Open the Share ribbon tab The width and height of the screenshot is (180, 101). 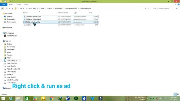coord(19,5)
